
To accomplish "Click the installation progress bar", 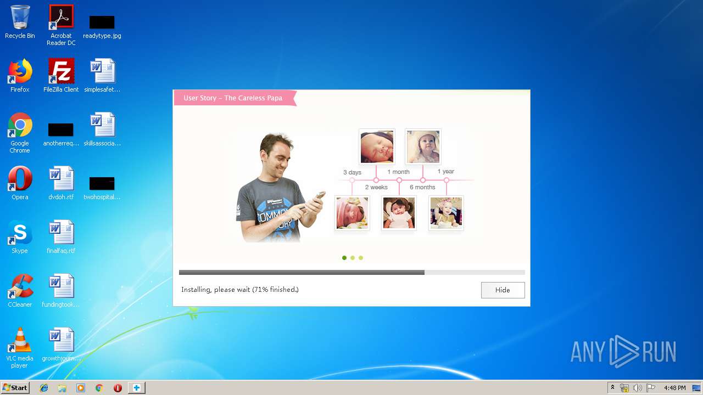I will coord(351,272).
